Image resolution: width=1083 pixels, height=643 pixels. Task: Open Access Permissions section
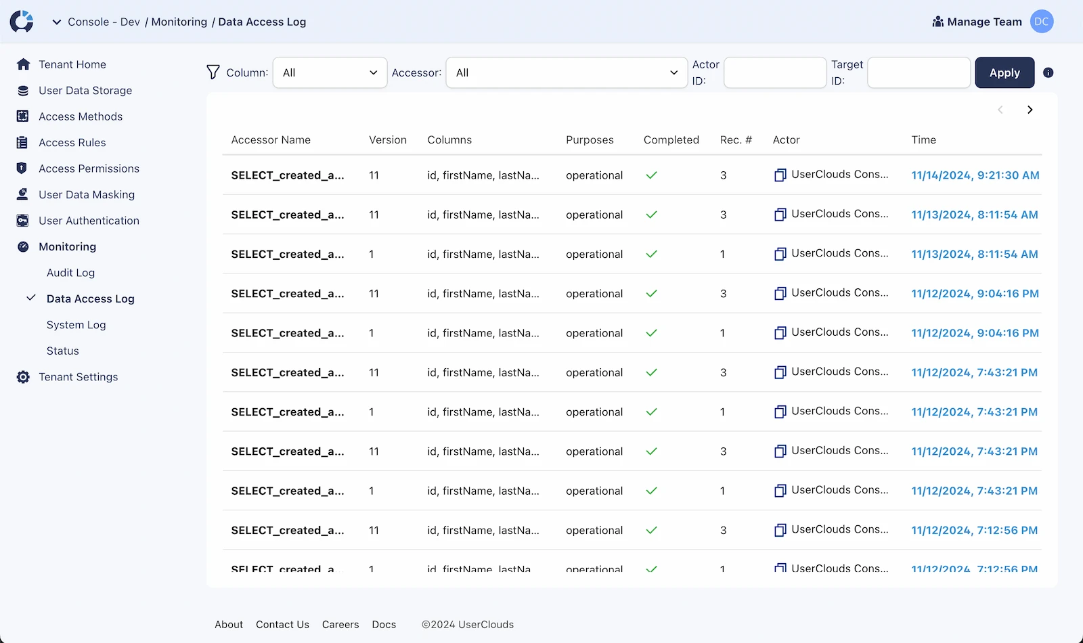89,169
